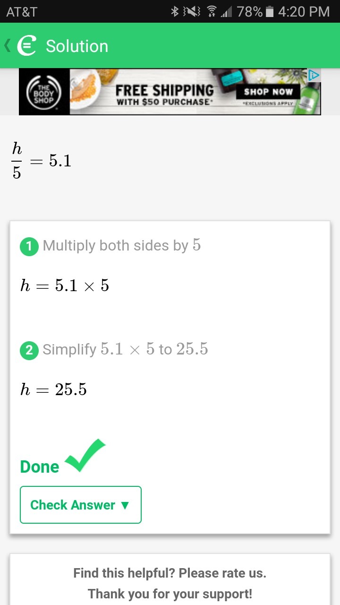Expand the Check Answer dropdown
The image size is (340, 605).
click(80, 505)
